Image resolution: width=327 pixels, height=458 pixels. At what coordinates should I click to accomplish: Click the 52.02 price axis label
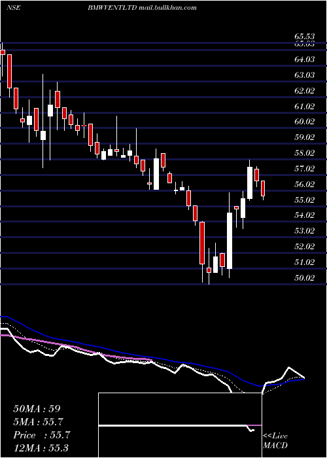(x=305, y=247)
